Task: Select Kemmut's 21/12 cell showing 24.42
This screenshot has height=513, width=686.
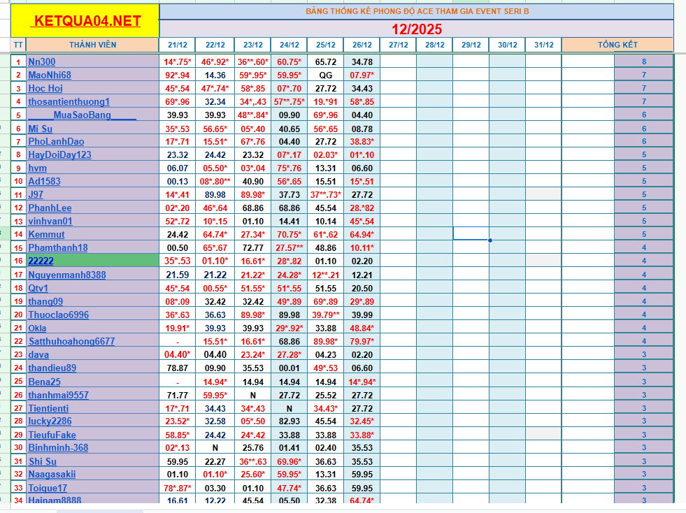Action: point(177,234)
